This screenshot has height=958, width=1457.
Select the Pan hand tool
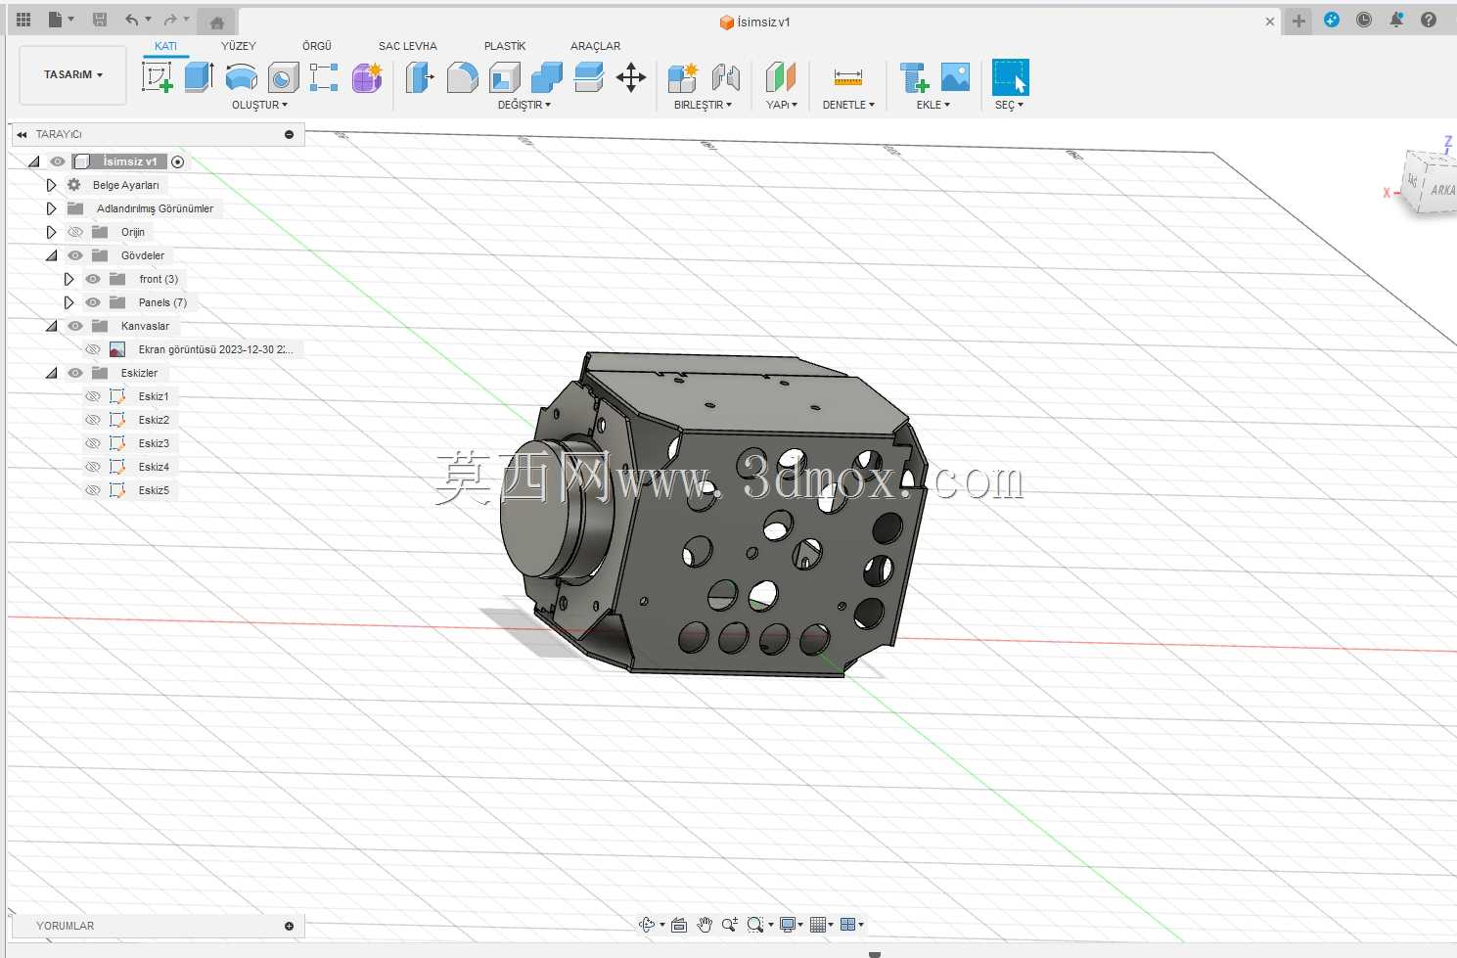(x=705, y=924)
